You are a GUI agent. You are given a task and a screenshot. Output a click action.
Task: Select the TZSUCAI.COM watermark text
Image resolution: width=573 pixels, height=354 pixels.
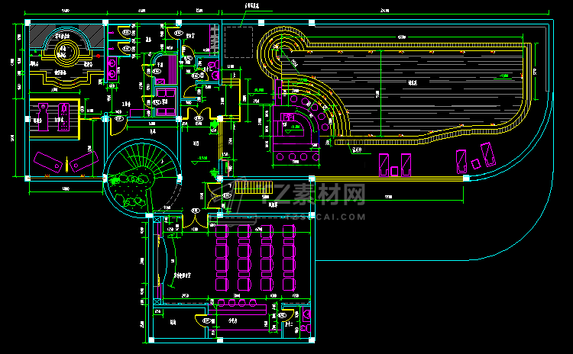point(325,217)
